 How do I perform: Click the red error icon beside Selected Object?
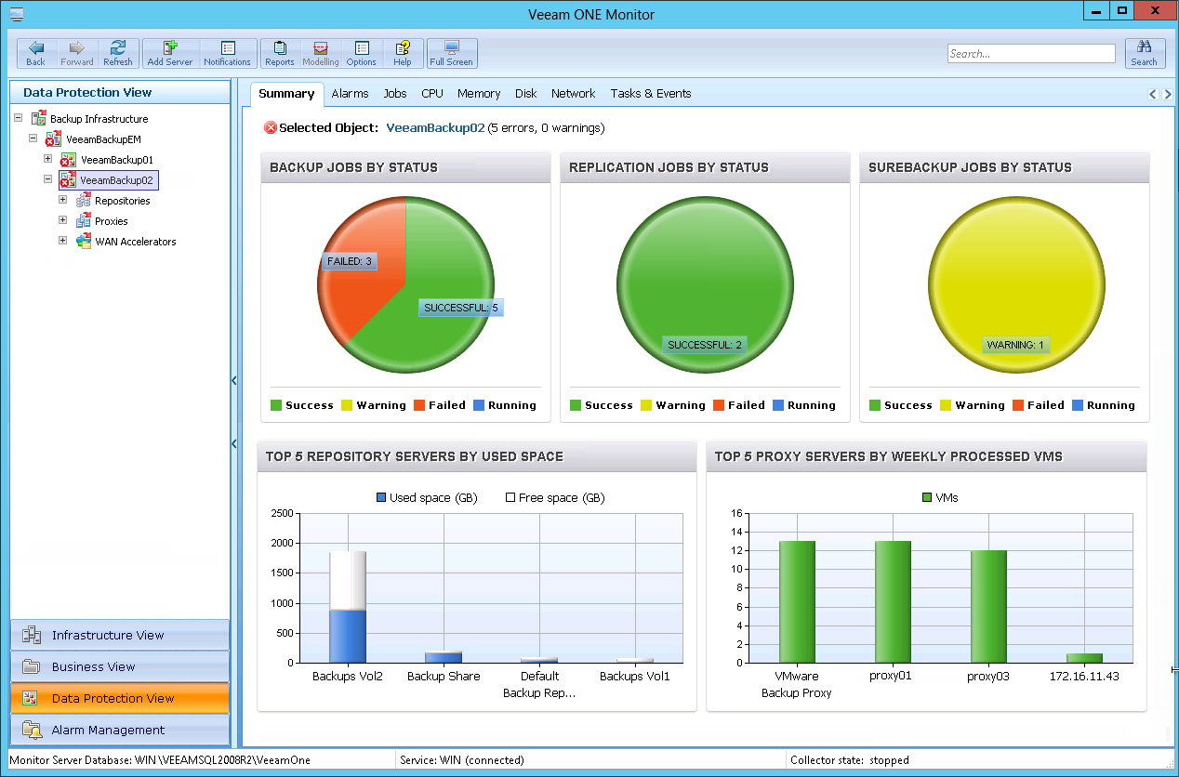pos(271,128)
